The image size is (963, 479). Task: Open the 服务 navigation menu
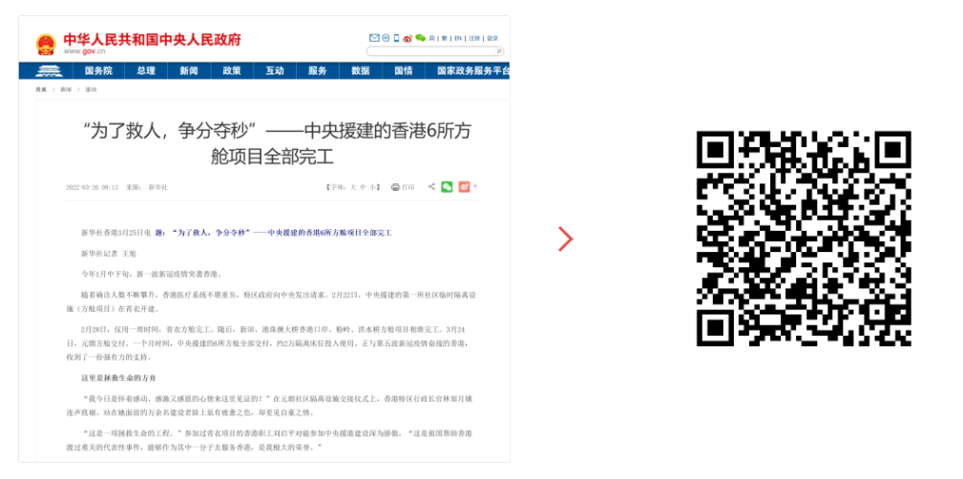[x=318, y=71]
